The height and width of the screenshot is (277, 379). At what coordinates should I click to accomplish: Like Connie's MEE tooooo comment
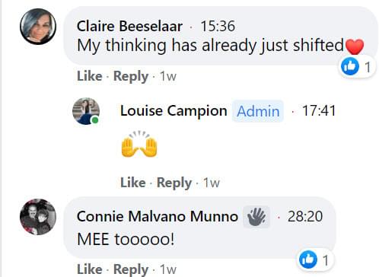click(x=90, y=269)
